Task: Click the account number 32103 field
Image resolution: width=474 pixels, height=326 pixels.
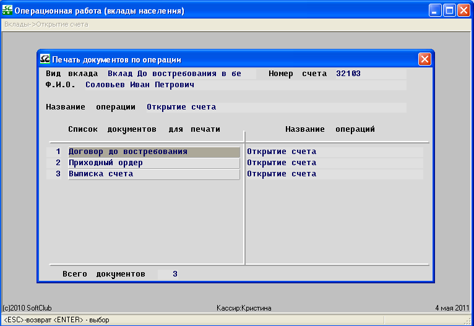Action: 371,74
